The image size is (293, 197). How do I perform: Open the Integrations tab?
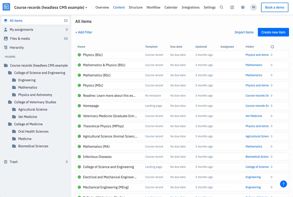click(x=190, y=7)
